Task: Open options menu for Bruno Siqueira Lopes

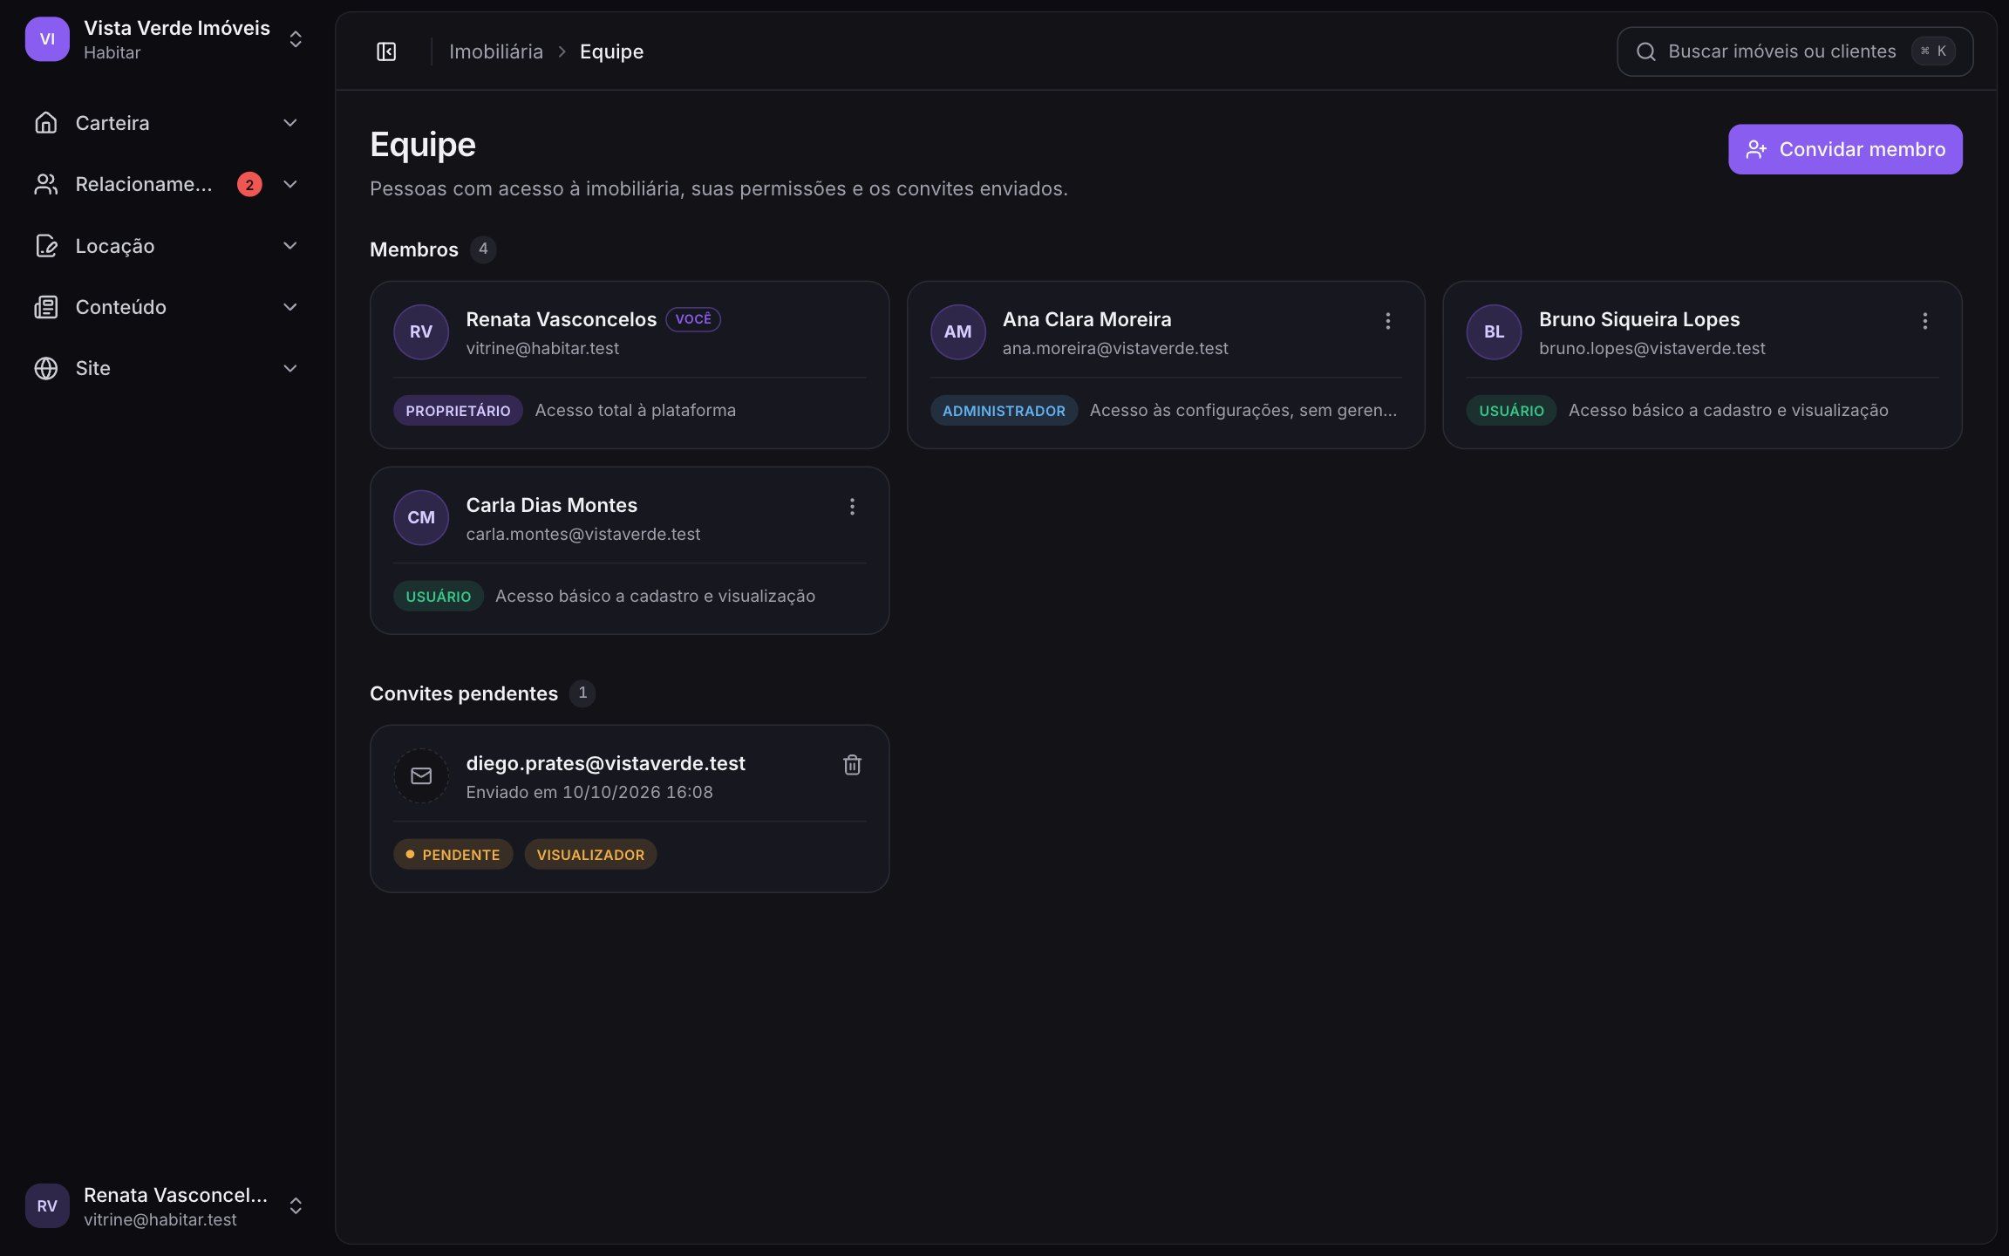Action: (x=1924, y=321)
